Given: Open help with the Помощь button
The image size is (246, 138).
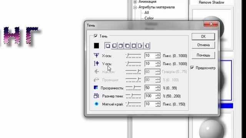Looking at the screenshot, I should 203,55.
